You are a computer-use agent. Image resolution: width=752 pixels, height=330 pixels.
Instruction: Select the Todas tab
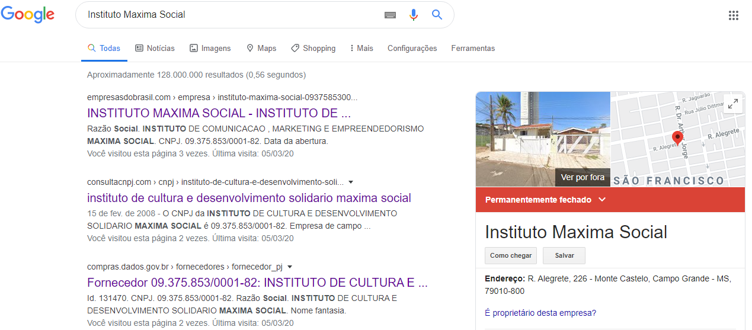coord(104,49)
